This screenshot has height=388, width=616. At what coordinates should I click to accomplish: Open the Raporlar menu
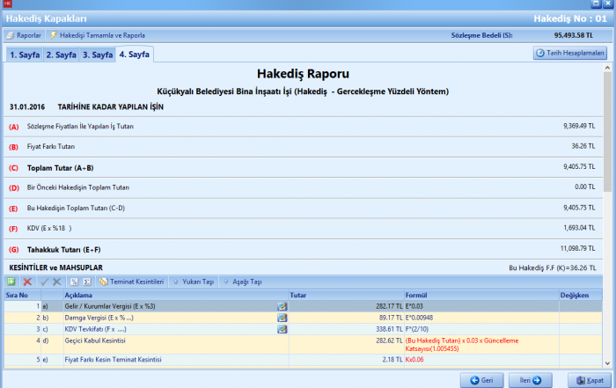tap(24, 35)
